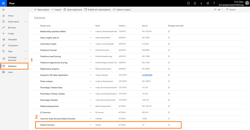Viewport: 250px width, 130px height.
Task: Open more options for Predictive Forecast
Action: (91, 50)
